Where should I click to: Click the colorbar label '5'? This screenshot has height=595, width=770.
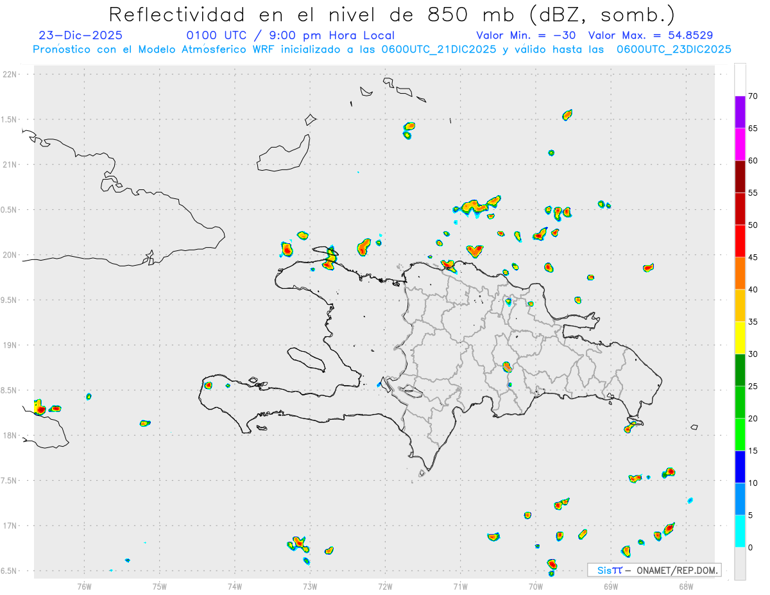click(x=751, y=515)
